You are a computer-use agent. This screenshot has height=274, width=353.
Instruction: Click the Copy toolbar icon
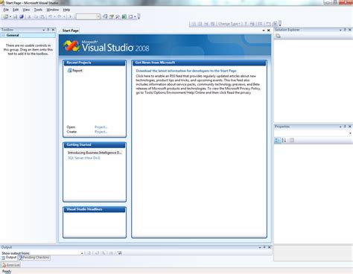[36, 16]
